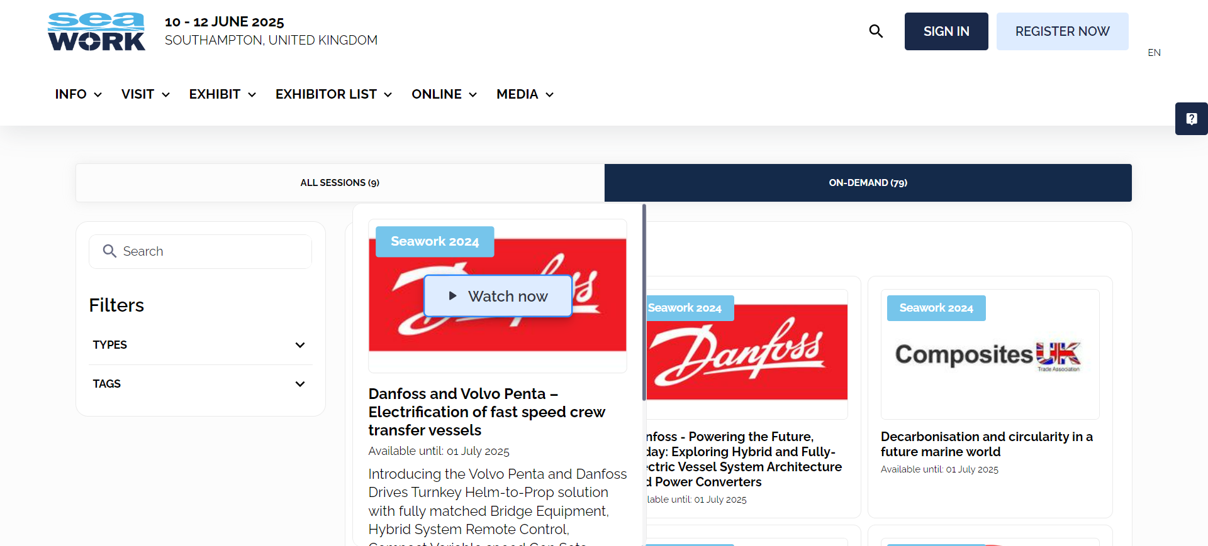The image size is (1208, 546).
Task: Click the Sign In button
Action: pyautogui.click(x=946, y=31)
